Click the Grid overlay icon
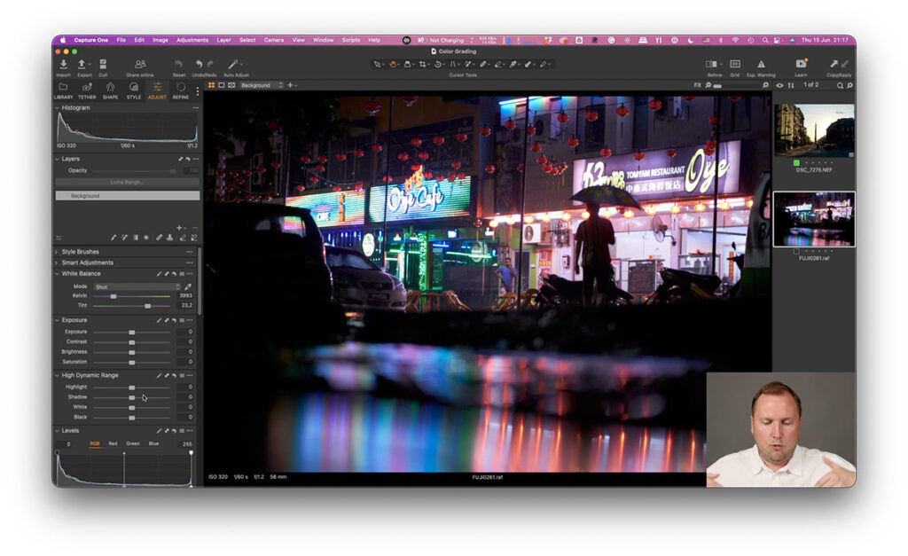 click(735, 64)
